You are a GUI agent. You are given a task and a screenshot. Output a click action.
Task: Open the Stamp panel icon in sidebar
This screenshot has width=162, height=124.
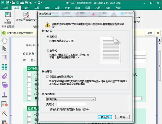click(5, 95)
